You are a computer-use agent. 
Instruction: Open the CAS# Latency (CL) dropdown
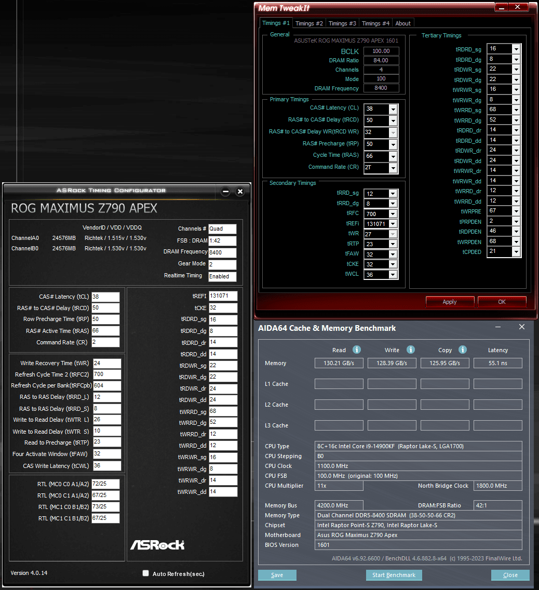[x=393, y=109]
